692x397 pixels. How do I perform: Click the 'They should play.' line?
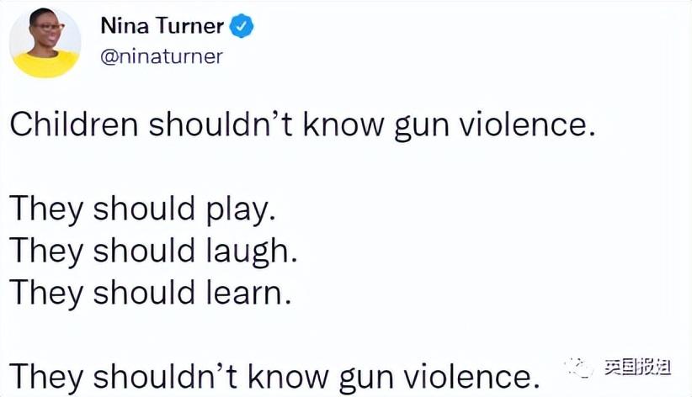(142, 209)
